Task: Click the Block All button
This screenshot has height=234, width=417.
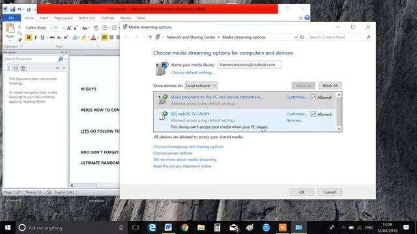Action: click(330, 86)
